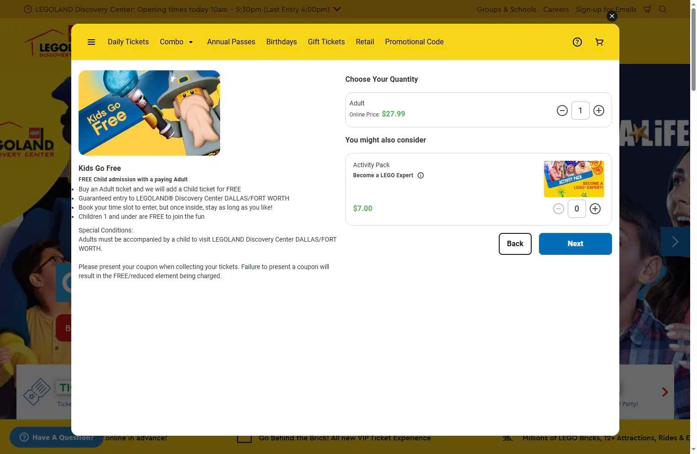Select the ticket icon in the bottom card
The image size is (697, 454).
pos(37,391)
